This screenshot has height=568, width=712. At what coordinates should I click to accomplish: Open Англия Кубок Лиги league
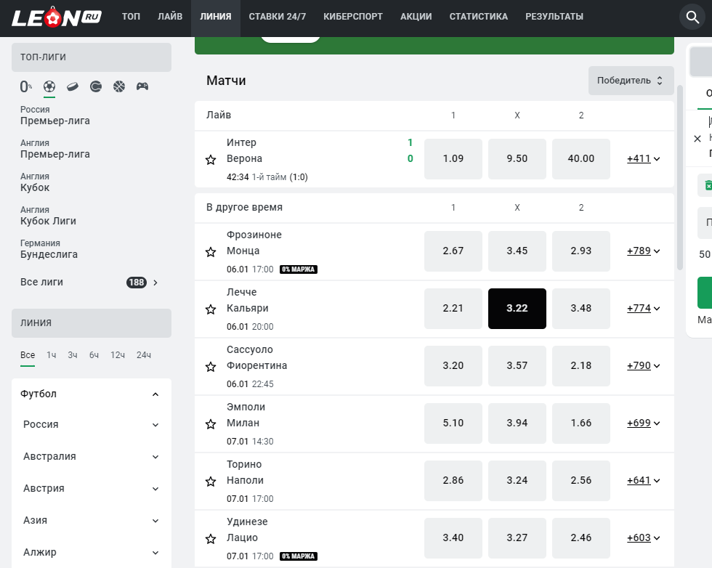48,216
